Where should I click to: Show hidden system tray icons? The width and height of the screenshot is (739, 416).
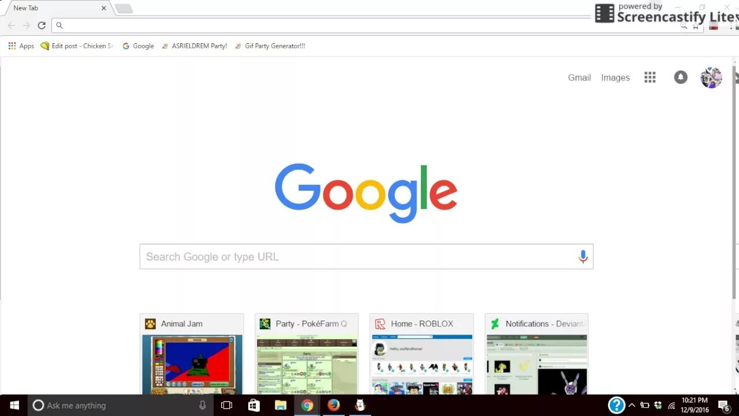click(x=632, y=405)
